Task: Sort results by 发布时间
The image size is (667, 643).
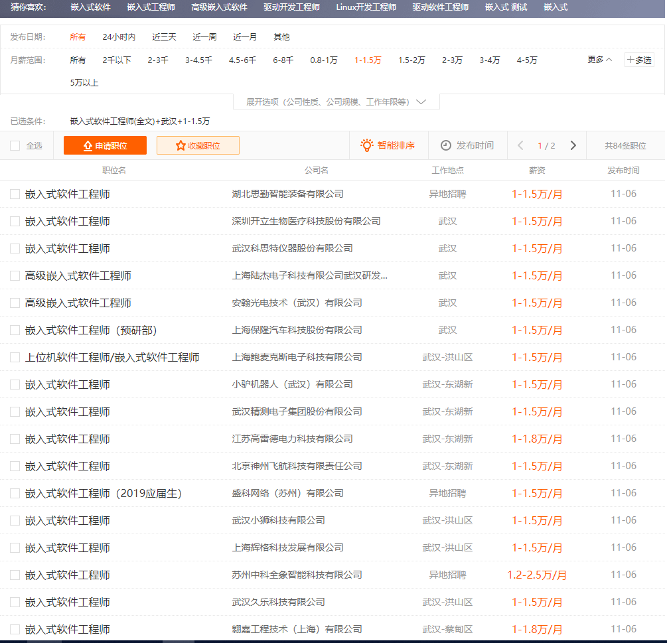Action: click(467, 145)
